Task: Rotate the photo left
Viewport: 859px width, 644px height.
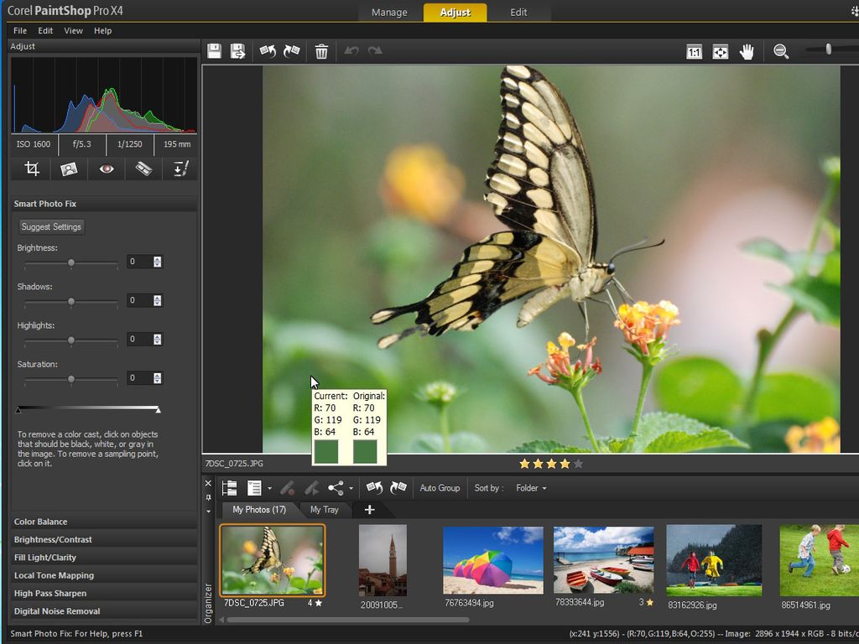Action: click(x=268, y=51)
